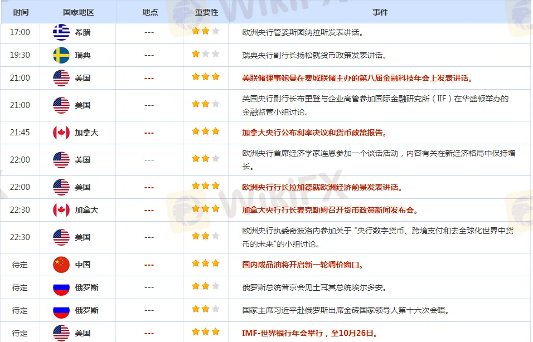Click the Greece flag icon
Viewport: 533px width, 342px height.
coord(61,32)
